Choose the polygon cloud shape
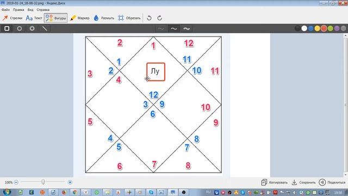This screenshot has width=348, height=196. 32,28
